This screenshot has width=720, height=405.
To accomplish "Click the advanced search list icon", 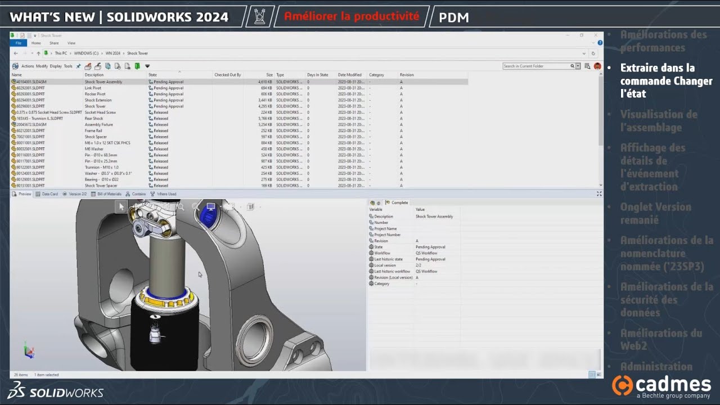I will tap(588, 66).
